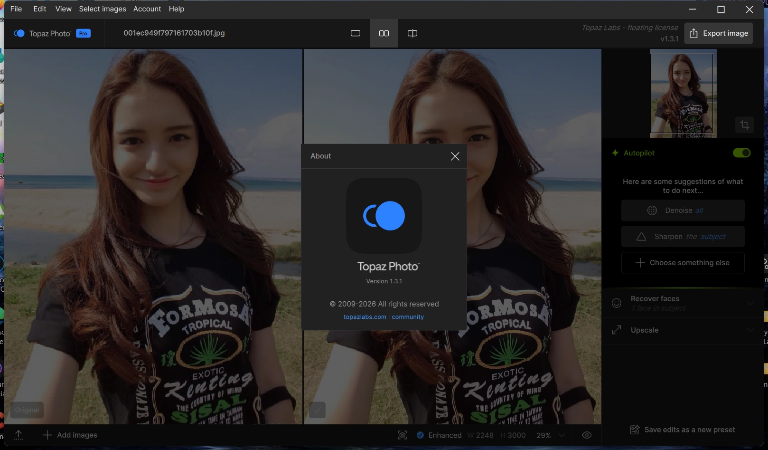Toggle the Autopilot switch
Screen dimensions: 768x450
741,153
